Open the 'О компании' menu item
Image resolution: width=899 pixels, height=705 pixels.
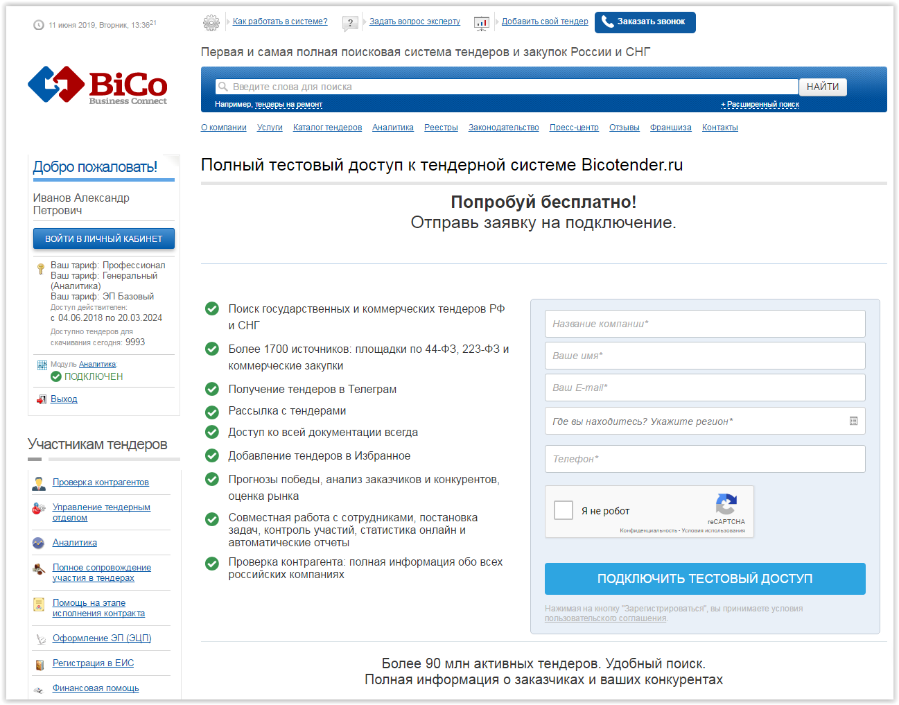pyautogui.click(x=224, y=128)
